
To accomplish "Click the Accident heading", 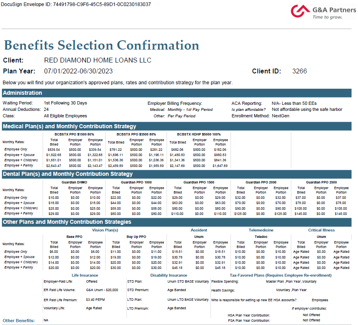I will point(199,230).
